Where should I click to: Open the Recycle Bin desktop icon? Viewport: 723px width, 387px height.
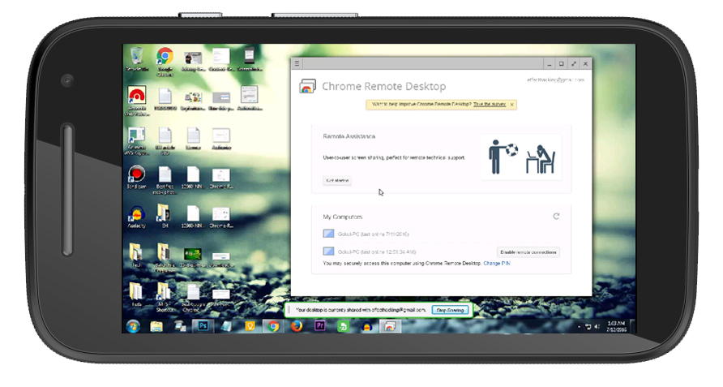136,59
